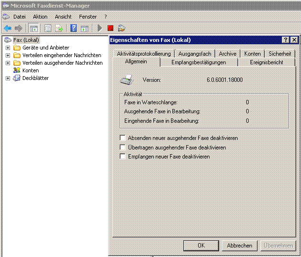This screenshot has width=301, height=257.
Task: Select Geräte und Anbieter tree item
Action: (x=46, y=48)
